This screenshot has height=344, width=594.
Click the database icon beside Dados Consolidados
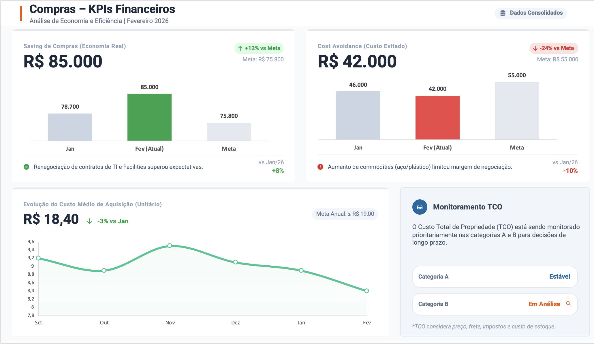[503, 13]
